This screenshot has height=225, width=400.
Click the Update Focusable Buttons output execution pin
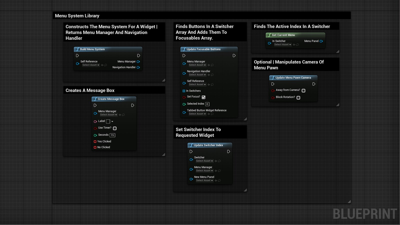(x=234, y=55)
